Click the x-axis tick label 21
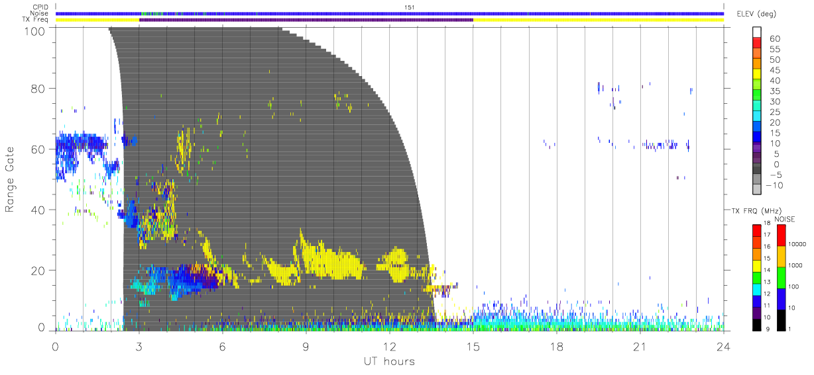The height and width of the screenshot is (375, 814). (640, 347)
